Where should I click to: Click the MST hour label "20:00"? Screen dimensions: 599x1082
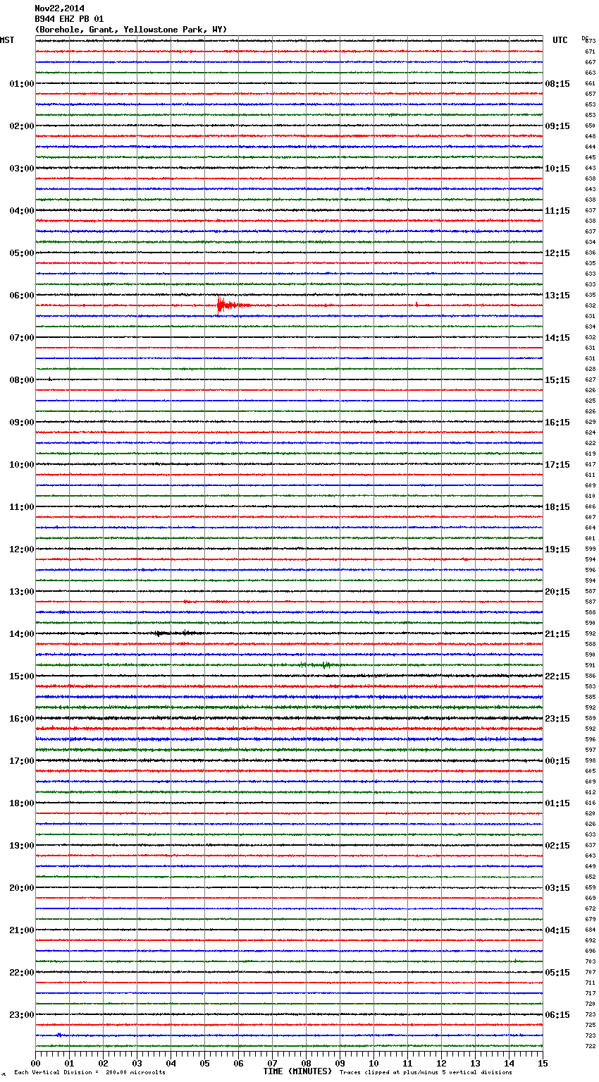click(22, 888)
